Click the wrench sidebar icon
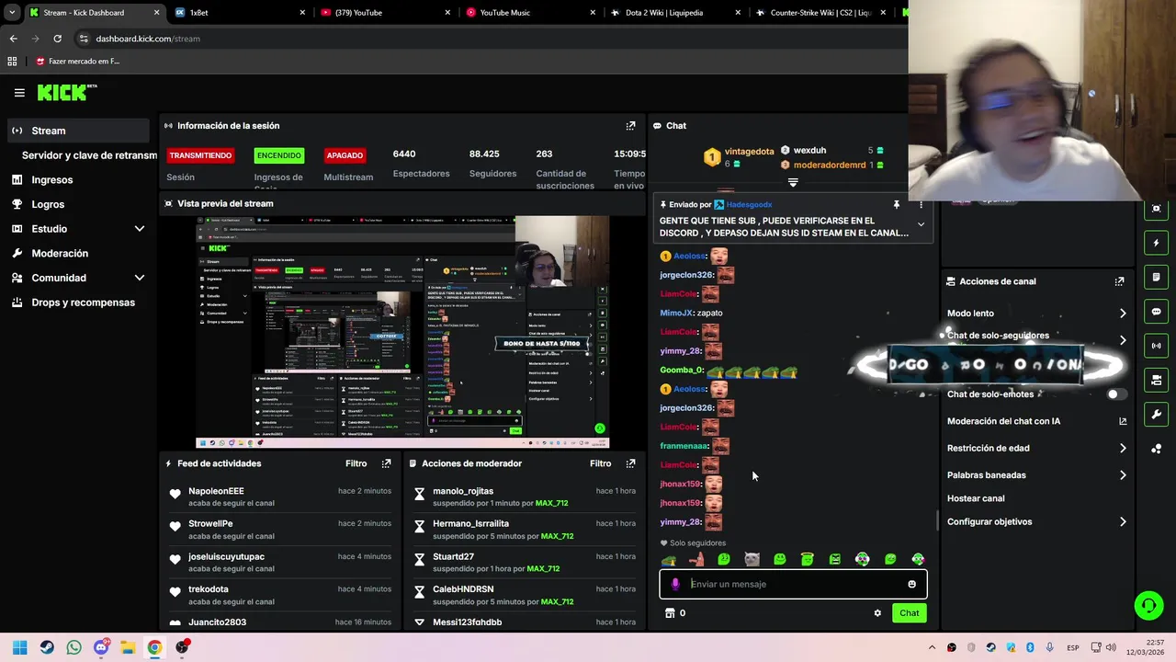Viewport: 1176px width, 662px height. pos(1156,415)
